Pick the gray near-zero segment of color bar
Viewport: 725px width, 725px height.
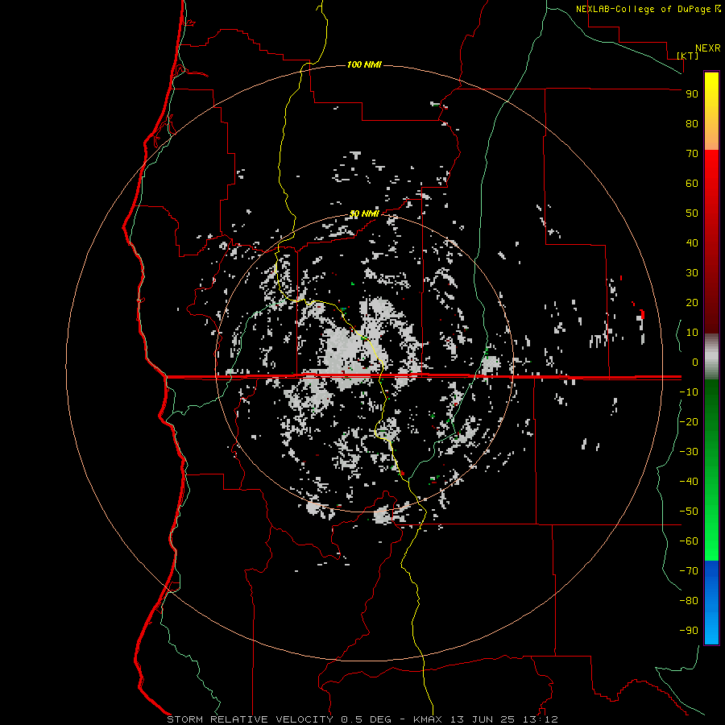pyautogui.click(x=711, y=357)
